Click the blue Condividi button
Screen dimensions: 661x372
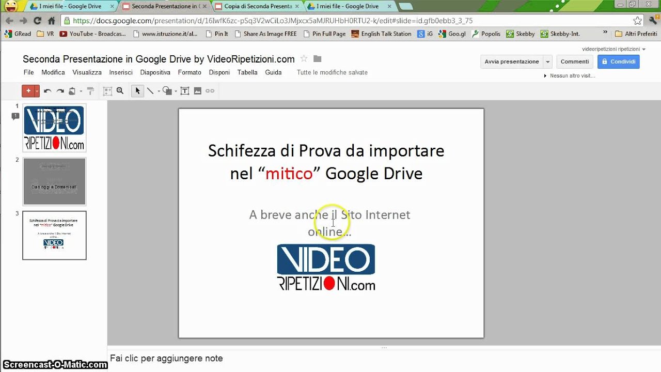coord(618,61)
